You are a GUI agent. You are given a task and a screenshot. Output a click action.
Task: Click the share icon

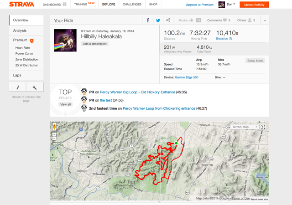coord(168,20)
